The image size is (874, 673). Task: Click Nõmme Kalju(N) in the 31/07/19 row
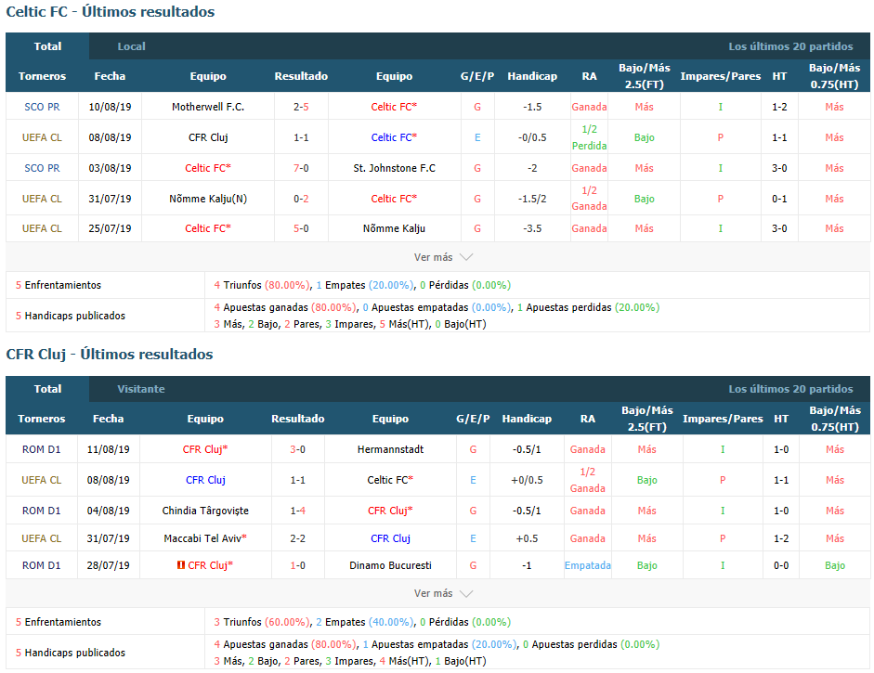pyautogui.click(x=208, y=199)
